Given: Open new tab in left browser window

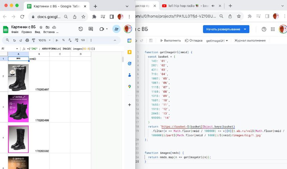Looking at the screenshot, I should (95, 6).
